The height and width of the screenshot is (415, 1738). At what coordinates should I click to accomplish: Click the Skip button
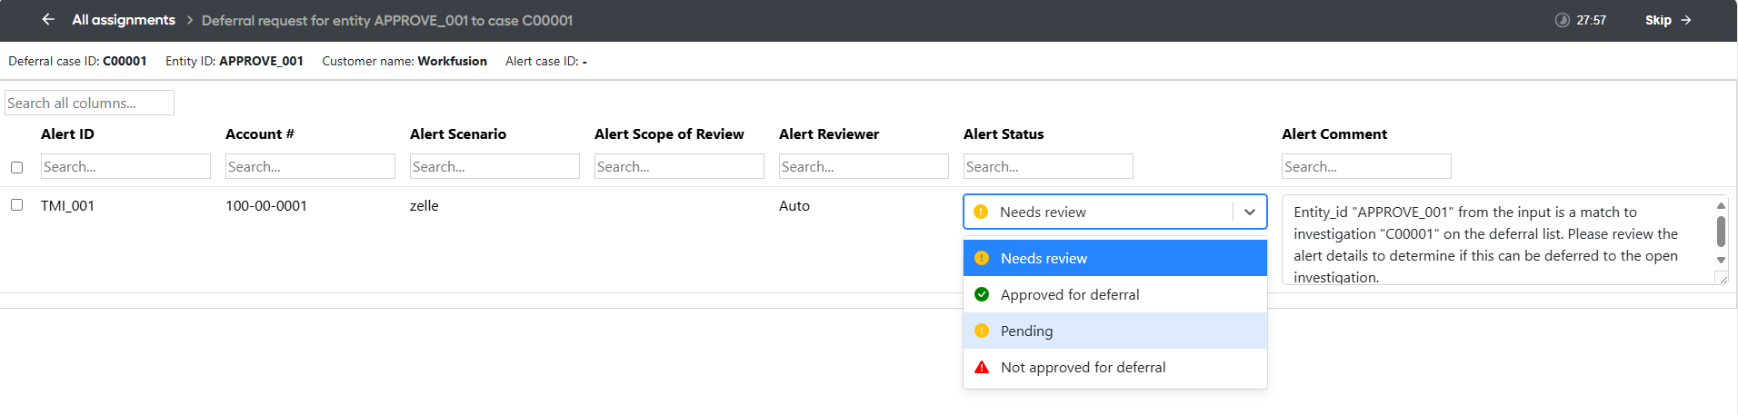(1668, 20)
